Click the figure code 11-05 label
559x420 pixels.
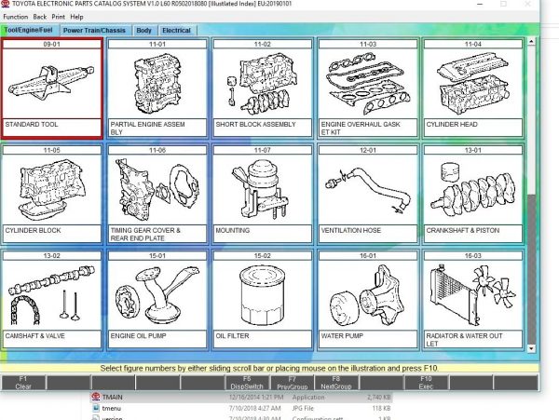(x=51, y=150)
